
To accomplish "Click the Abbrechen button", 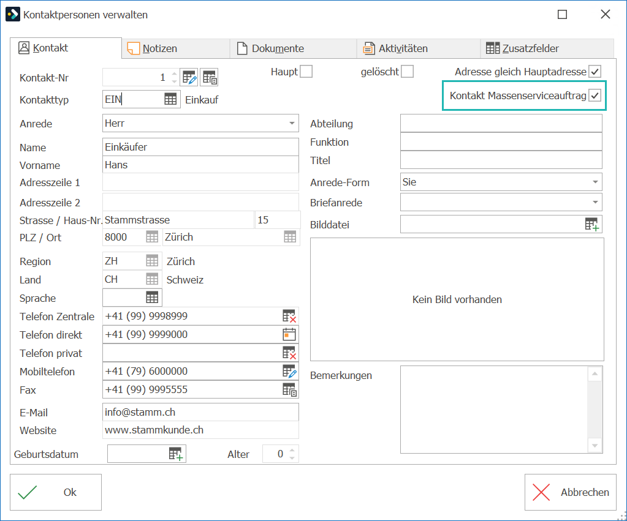I will point(571,492).
